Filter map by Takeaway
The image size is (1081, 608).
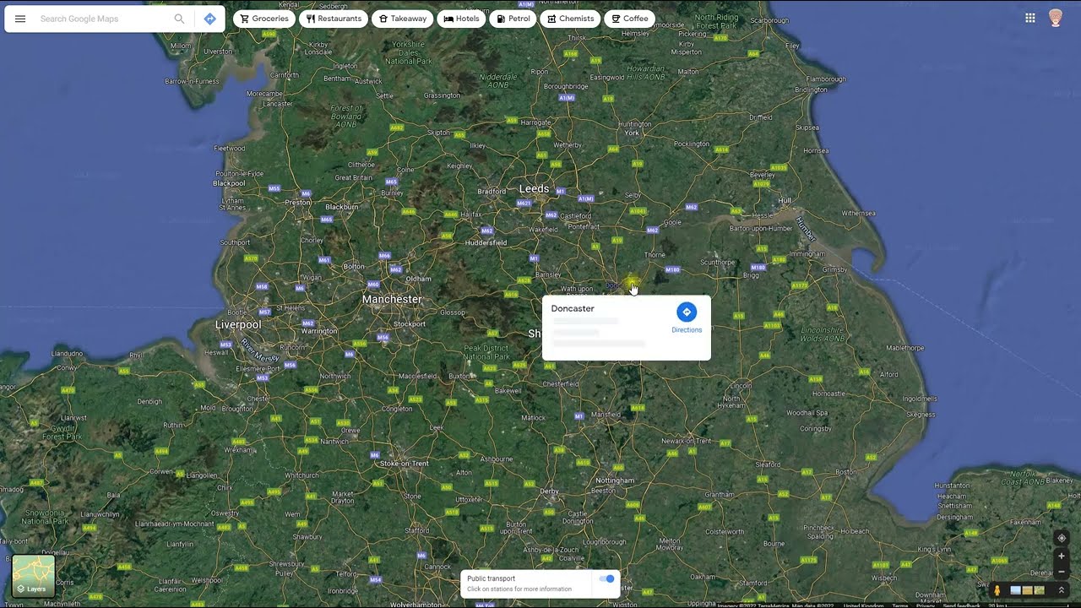coord(403,19)
